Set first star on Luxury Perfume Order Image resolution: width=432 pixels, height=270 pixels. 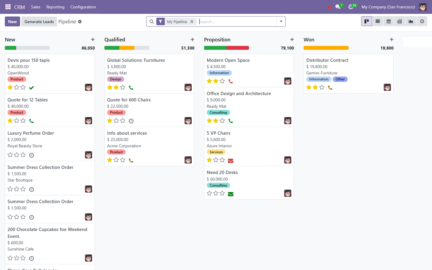click(10, 155)
